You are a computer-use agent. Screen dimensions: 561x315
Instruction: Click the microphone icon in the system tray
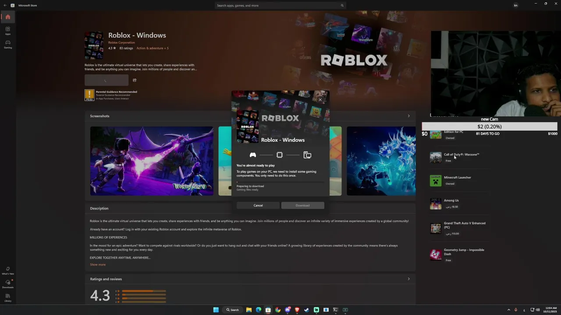coord(515,310)
